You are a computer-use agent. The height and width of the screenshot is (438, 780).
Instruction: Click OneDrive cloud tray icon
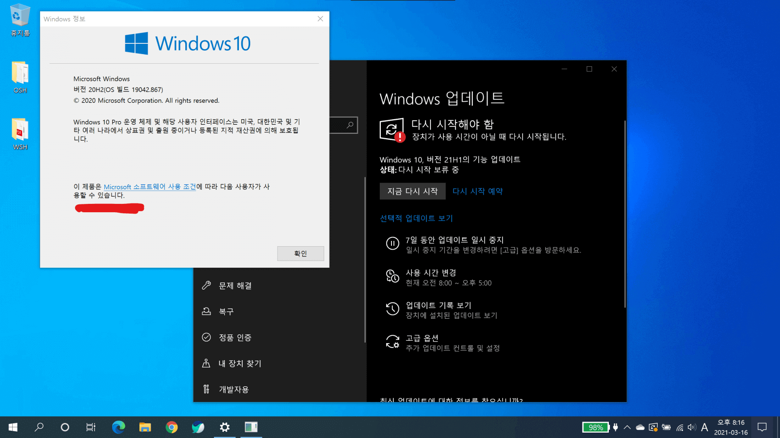point(640,427)
